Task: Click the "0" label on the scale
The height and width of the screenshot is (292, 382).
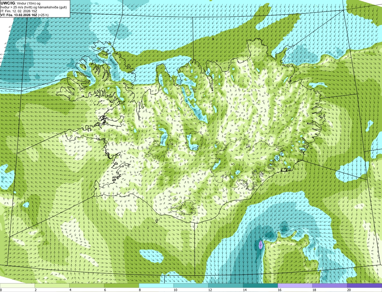Action: [x=1, y=290]
